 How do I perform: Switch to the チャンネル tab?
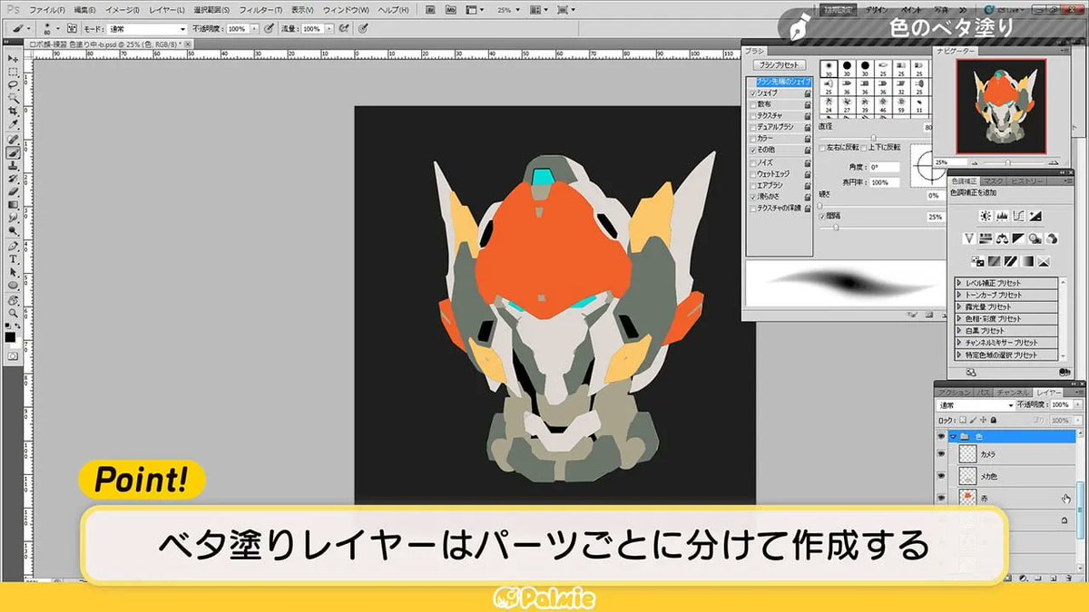click(1012, 393)
